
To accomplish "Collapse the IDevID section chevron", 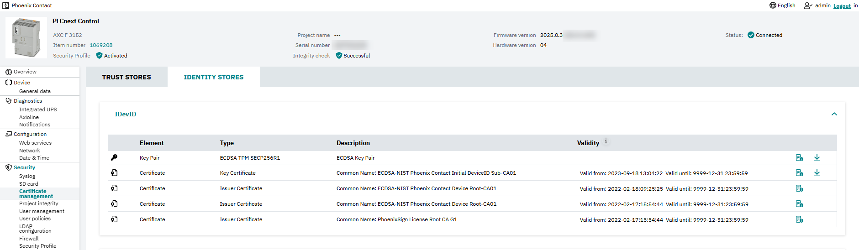I will (x=834, y=114).
